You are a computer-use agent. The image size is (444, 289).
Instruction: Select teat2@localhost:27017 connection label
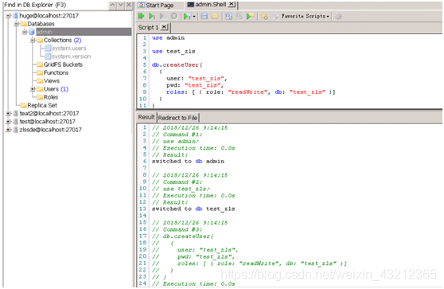(49, 113)
